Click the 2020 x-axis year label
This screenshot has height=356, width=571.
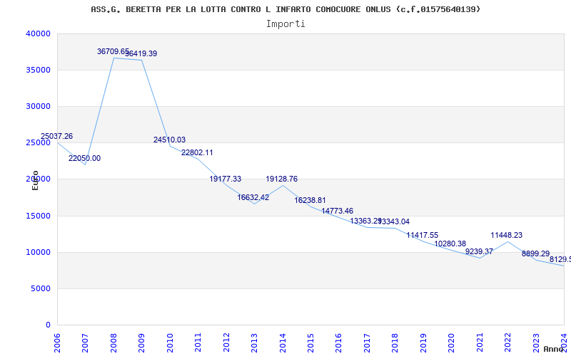pyautogui.click(x=451, y=342)
